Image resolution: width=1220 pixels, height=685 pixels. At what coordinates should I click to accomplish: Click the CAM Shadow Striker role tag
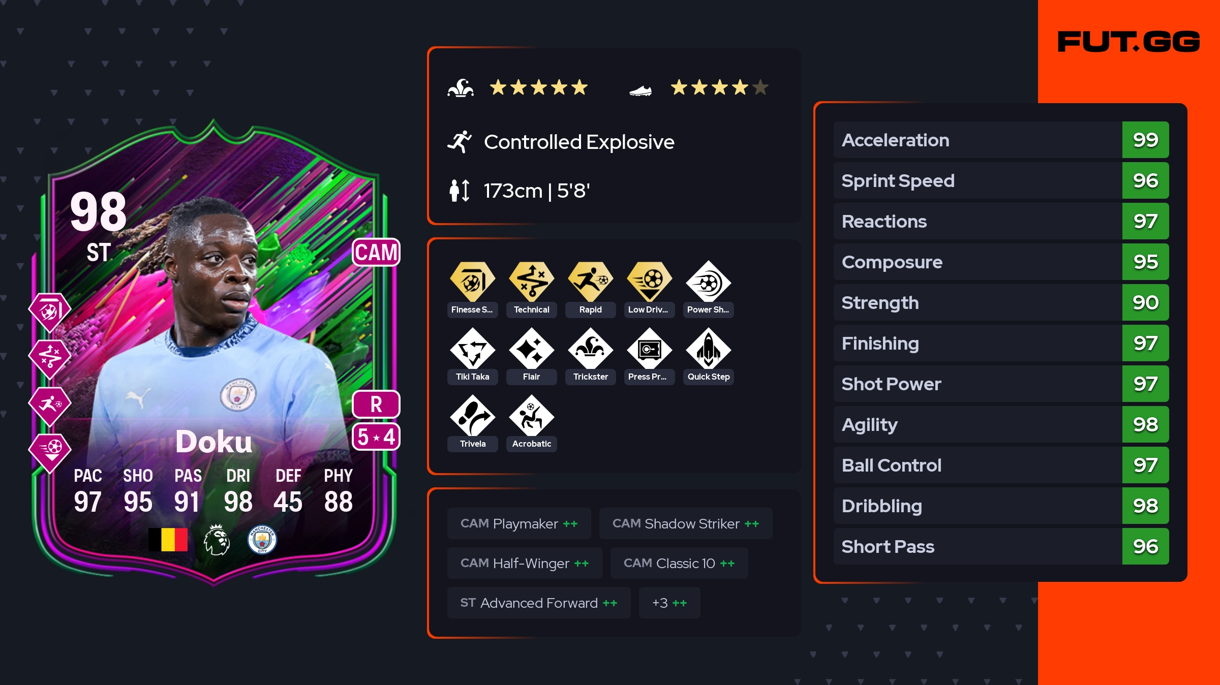686,523
